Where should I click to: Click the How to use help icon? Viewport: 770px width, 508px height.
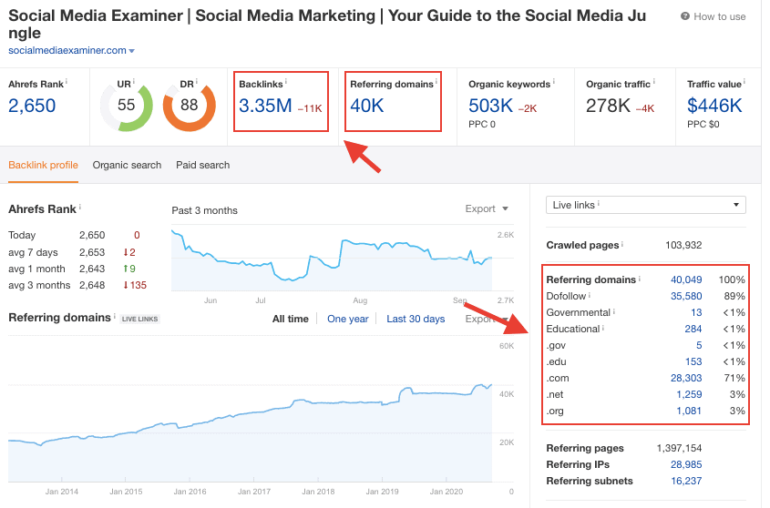click(685, 17)
